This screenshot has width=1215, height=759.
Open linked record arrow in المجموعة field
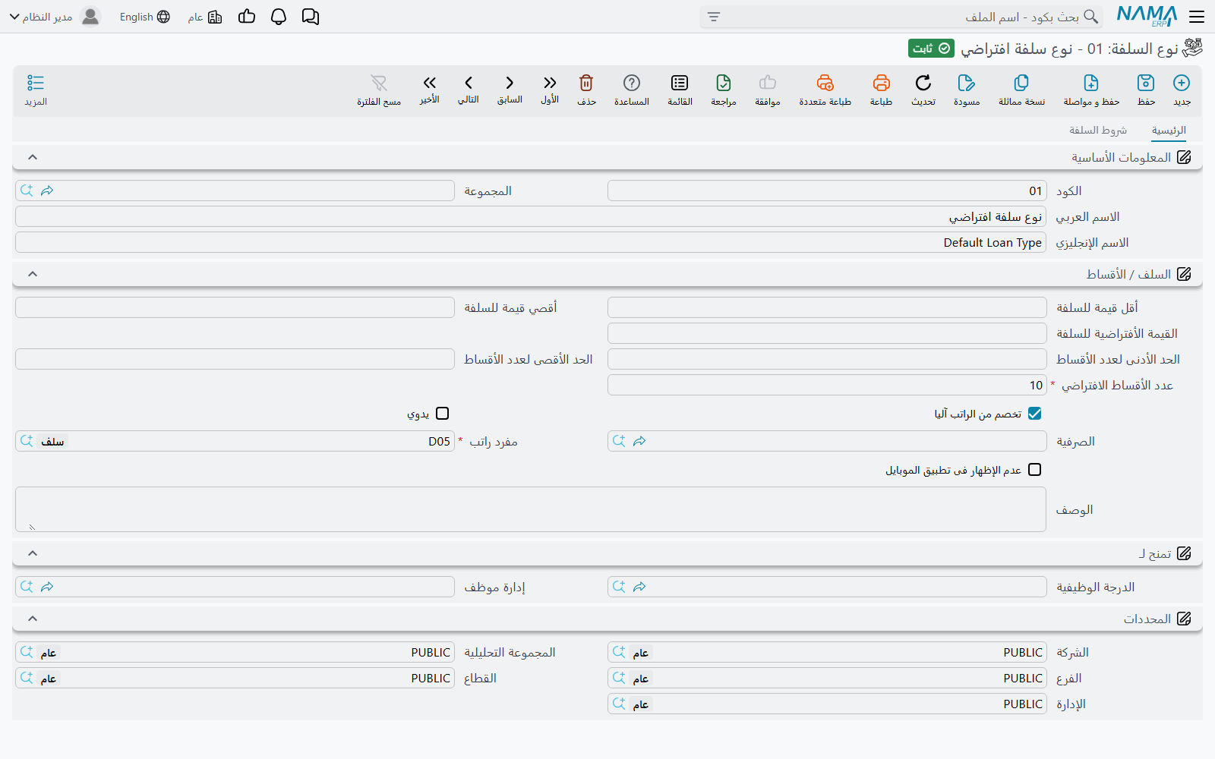(x=47, y=191)
